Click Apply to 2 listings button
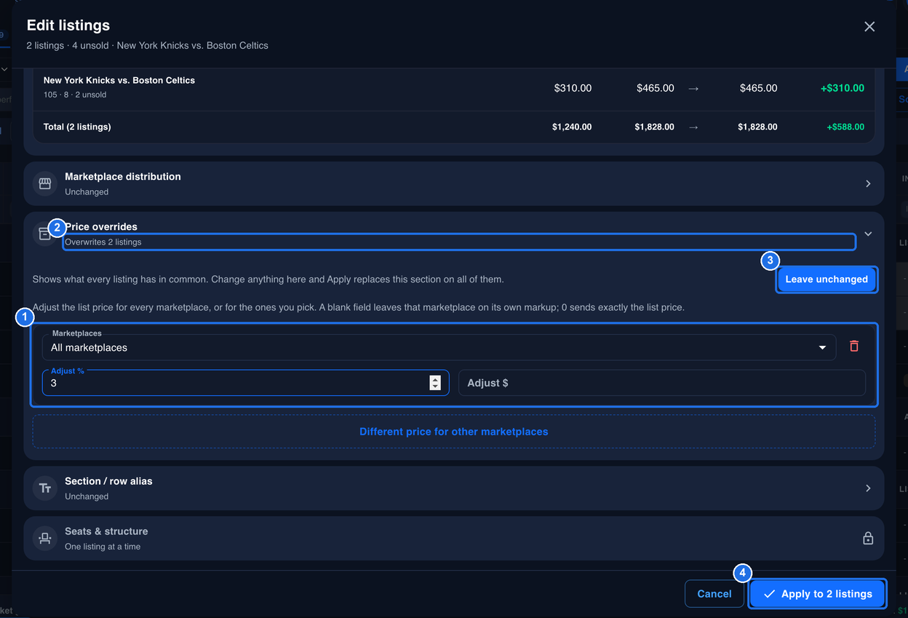This screenshot has height=618, width=908. 818,594
